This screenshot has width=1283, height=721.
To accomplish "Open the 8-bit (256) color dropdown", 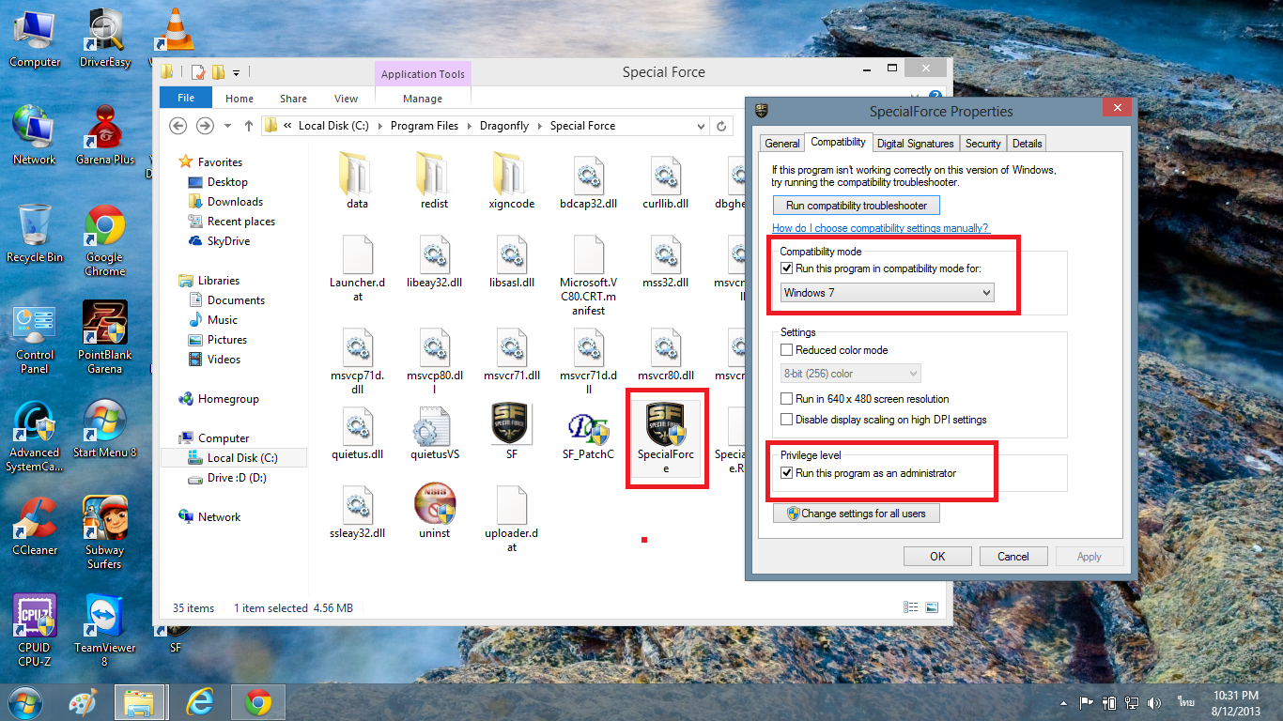I will 850,374.
